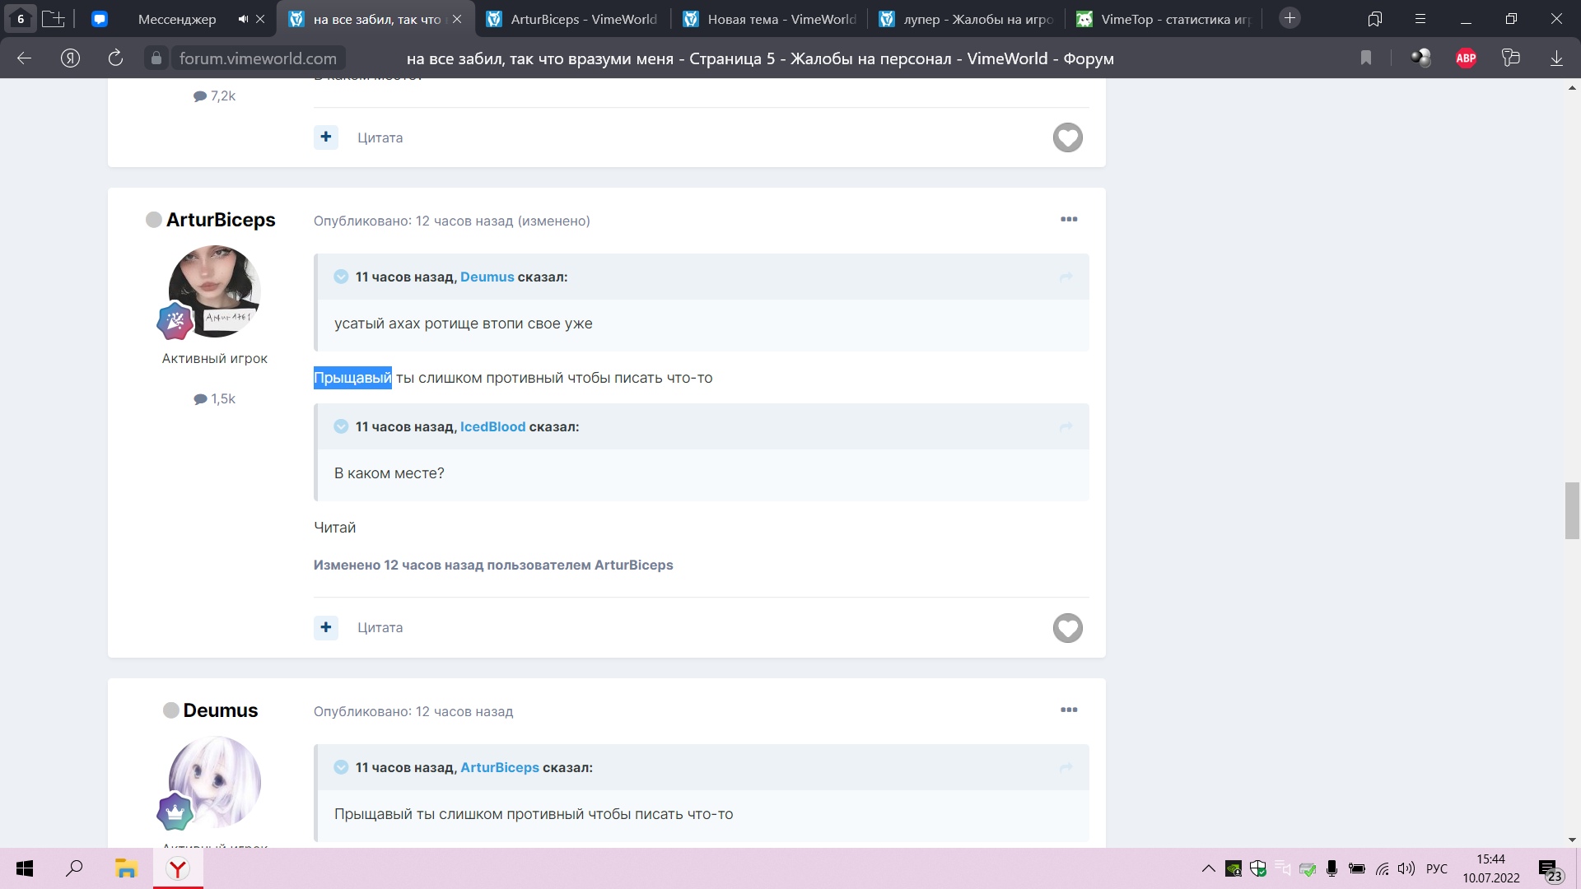Open the IcedBlood profile link in the quote
This screenshot has height=889, width=1581.
tap(492, 426)
